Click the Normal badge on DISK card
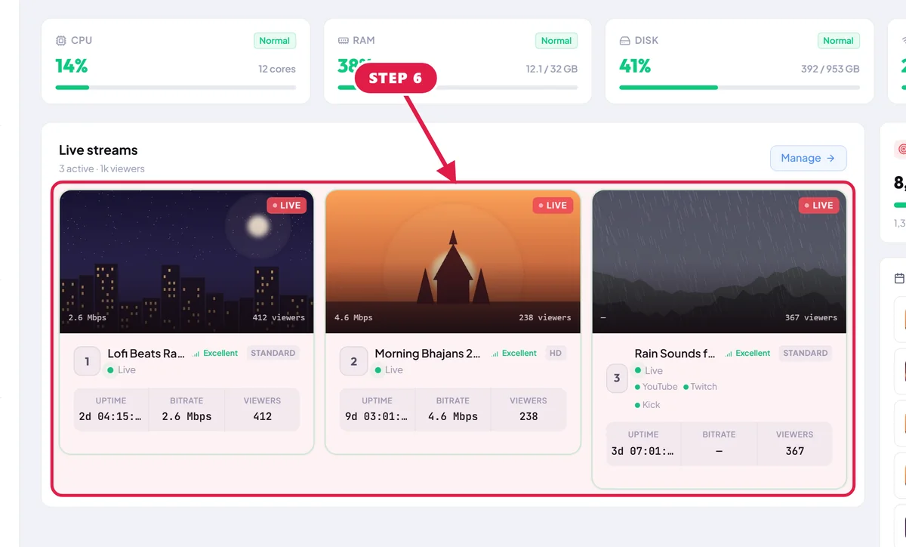The height and width of the screenshot is (547, 906). [838, 41]
